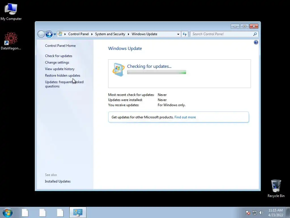
Task: Click the Windows Update heading
Action: point(125,48)
